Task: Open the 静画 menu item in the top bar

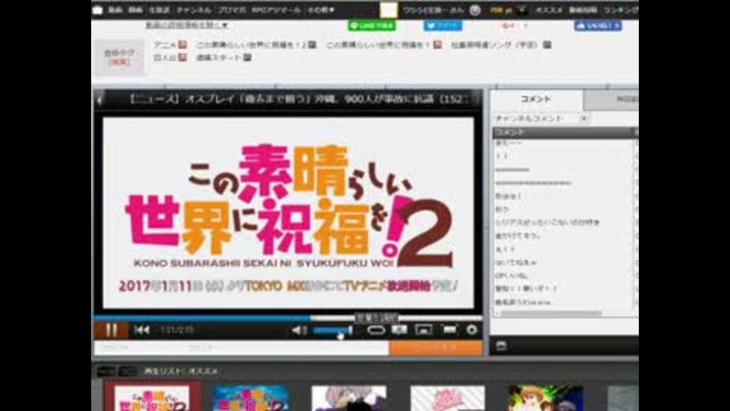Action: (x=135, y=10)
